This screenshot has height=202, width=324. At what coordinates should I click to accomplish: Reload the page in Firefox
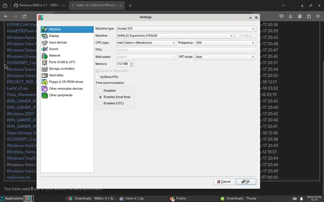point(24,16)
